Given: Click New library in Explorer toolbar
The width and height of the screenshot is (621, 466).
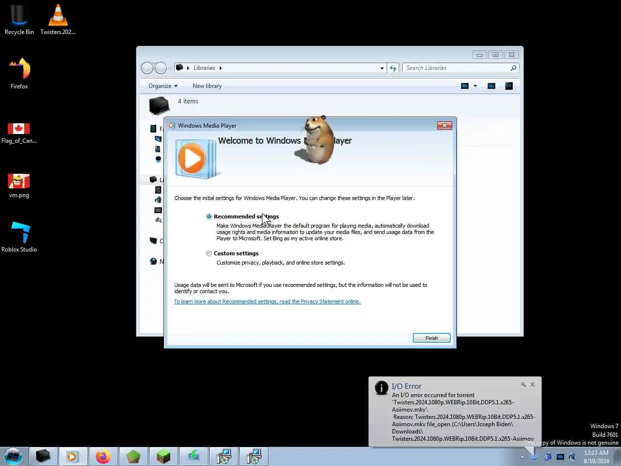Looking at the screenshot, I should (x=207, y=86).
